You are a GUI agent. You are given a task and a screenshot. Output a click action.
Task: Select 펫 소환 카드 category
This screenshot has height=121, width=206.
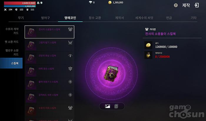[x=12, y=42]
